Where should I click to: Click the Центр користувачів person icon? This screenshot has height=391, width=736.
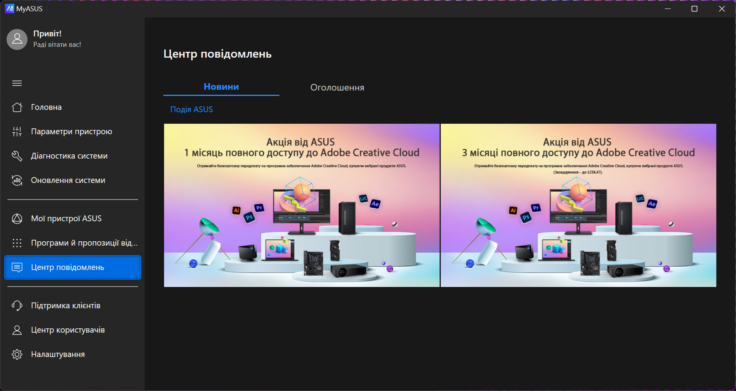pos(17,330)
